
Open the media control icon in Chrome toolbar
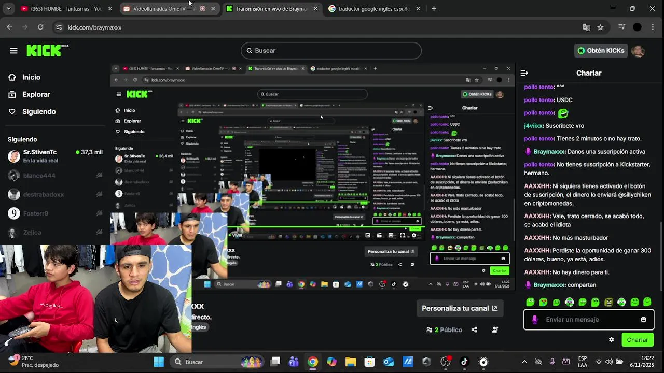pos(621,27)
